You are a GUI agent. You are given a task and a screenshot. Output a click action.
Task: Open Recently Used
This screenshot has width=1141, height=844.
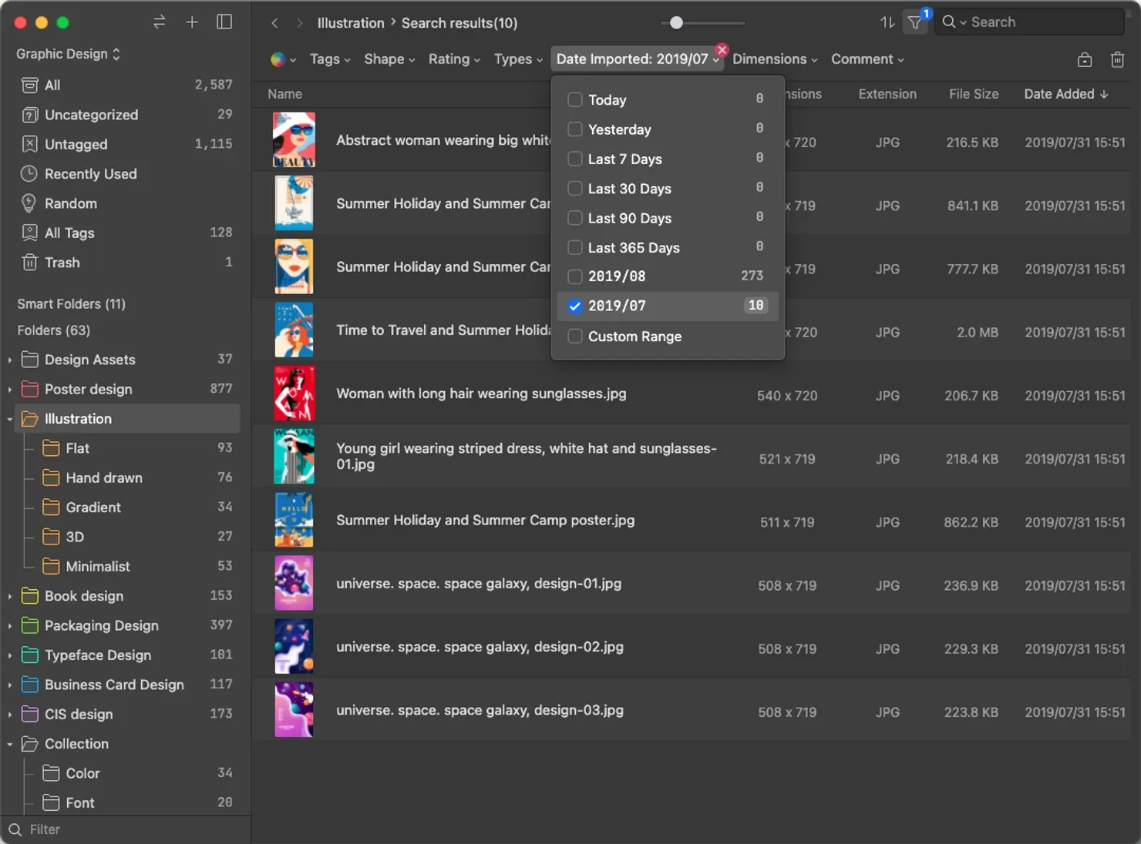click(x=126, y=174)
